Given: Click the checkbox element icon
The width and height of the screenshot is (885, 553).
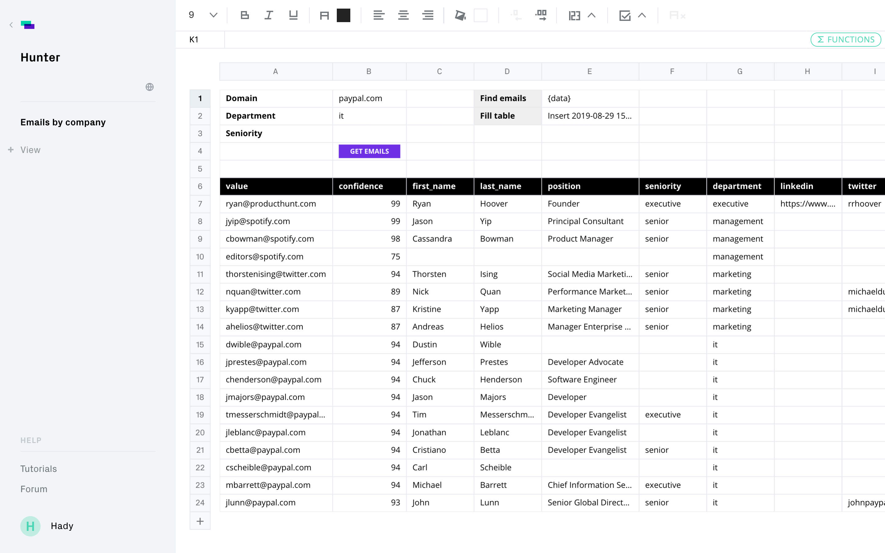Looking at the screenshot, I should pos(625,15).
